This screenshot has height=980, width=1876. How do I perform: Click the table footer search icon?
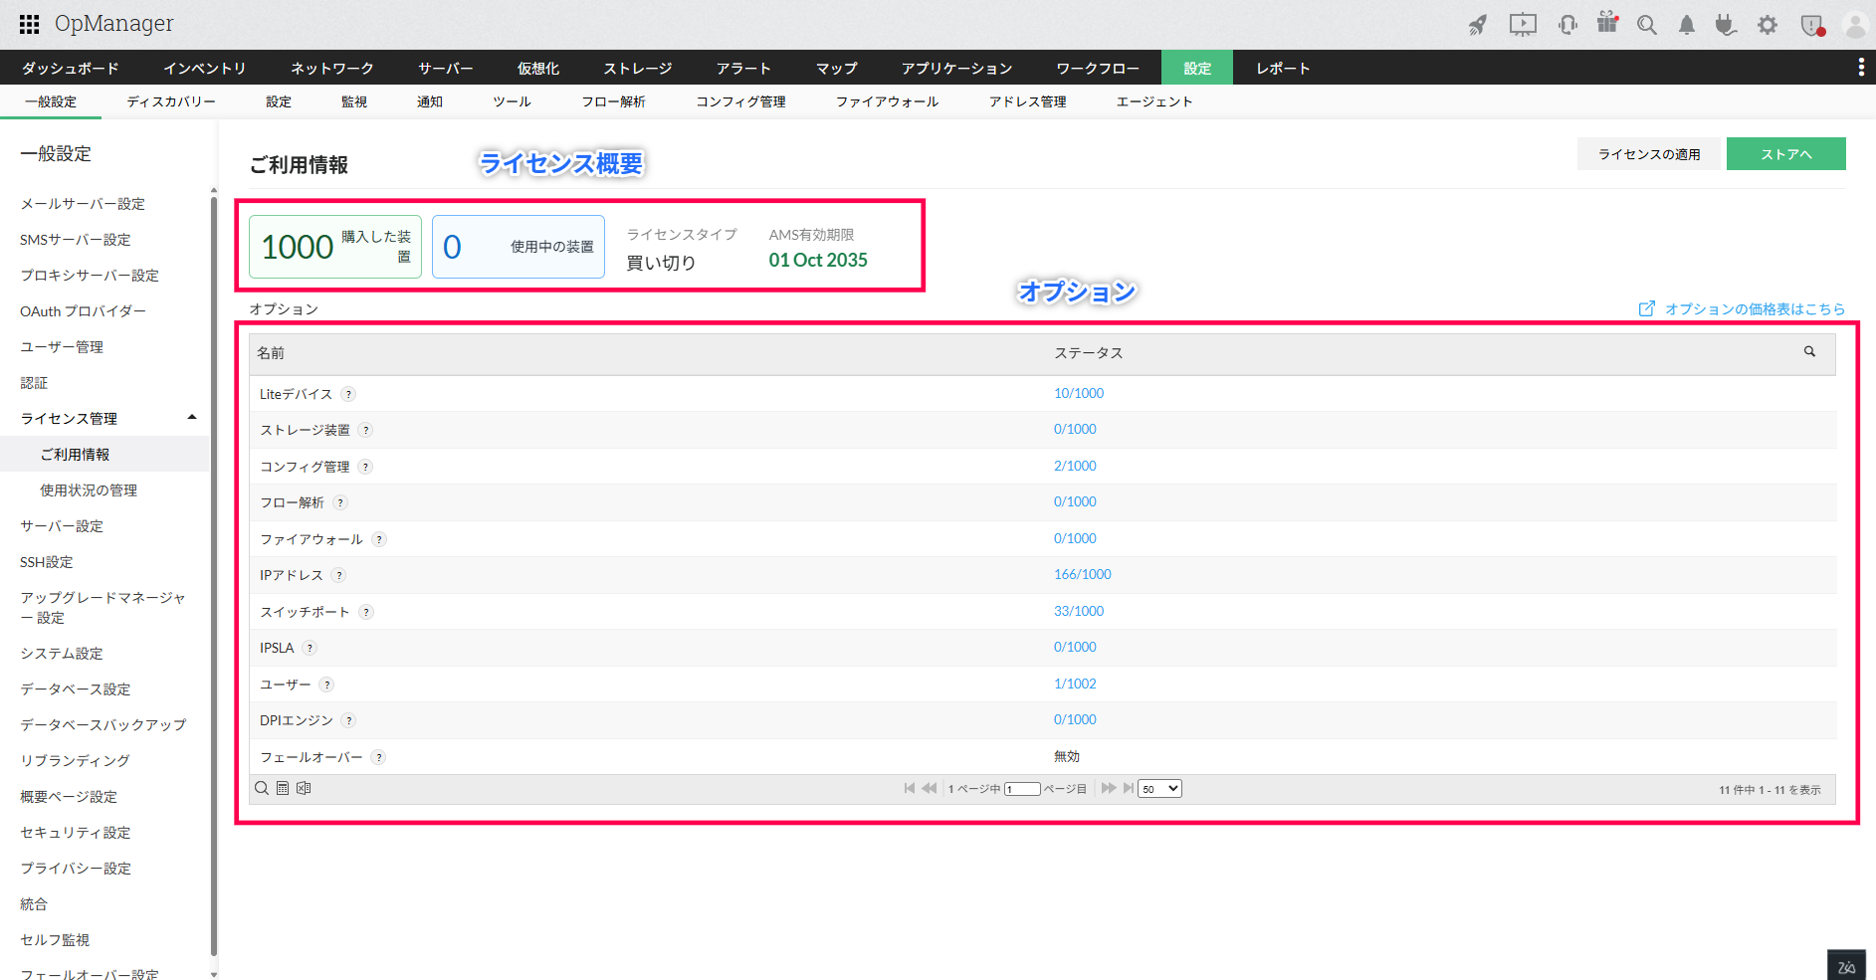(x=262, y=788)
